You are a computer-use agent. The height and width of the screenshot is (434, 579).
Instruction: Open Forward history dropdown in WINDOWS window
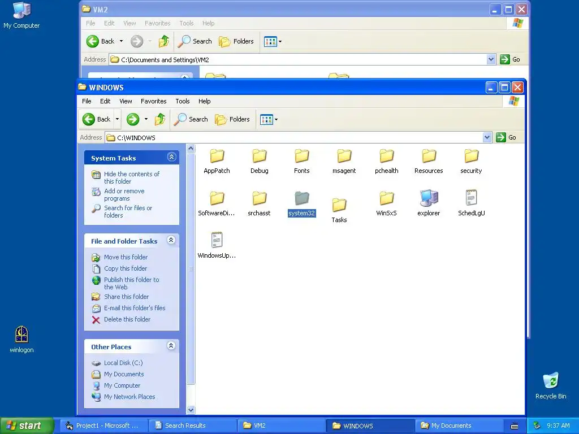[x=146, y=119]
